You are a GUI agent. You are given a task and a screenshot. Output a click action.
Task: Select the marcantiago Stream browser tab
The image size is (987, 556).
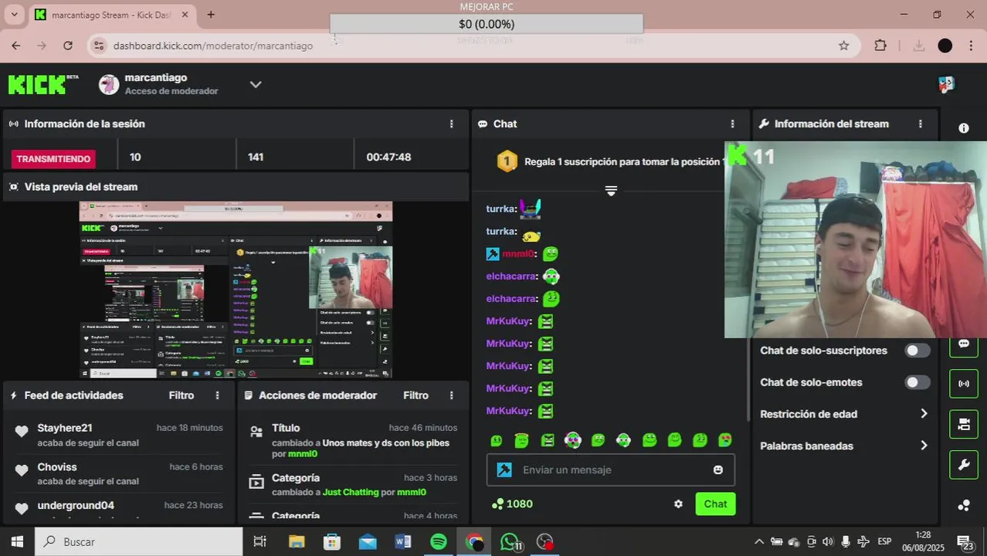[113, 15]
